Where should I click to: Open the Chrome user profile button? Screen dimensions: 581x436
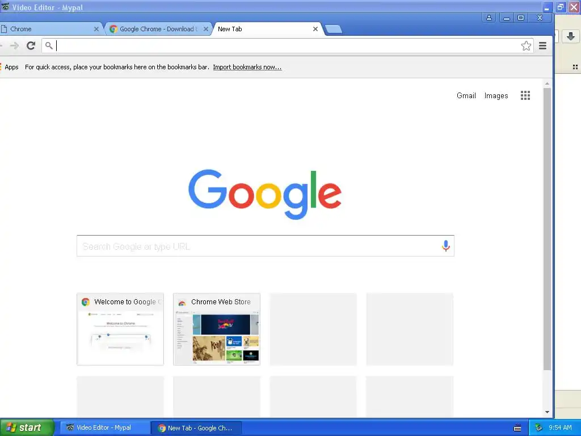click(x=489, y=18)
